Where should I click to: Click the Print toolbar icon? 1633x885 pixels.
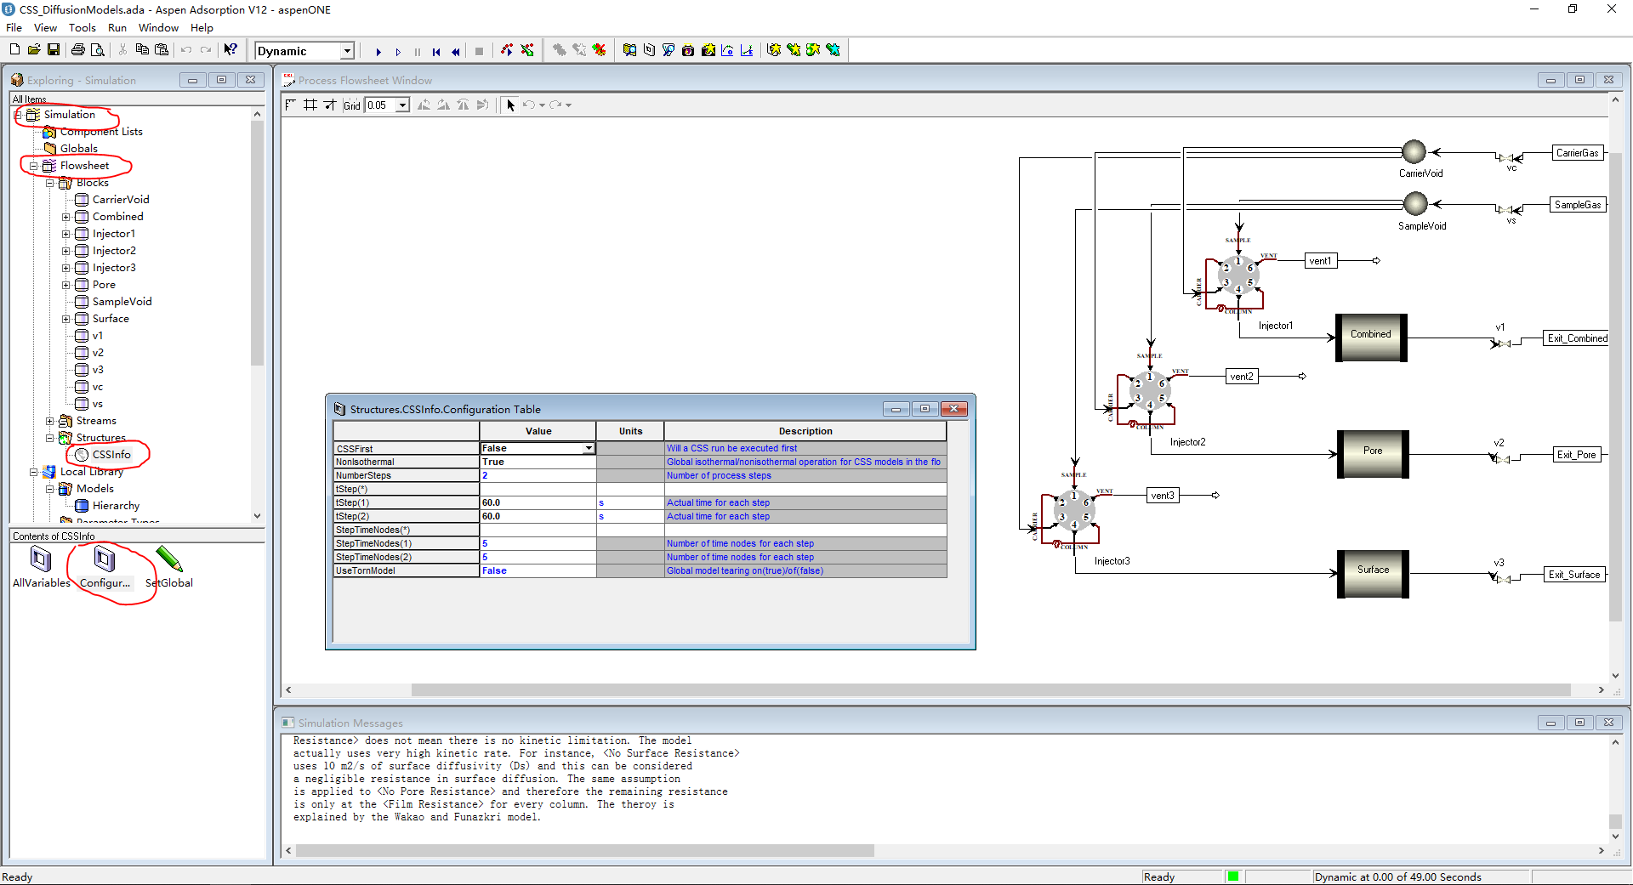[78, 50]
